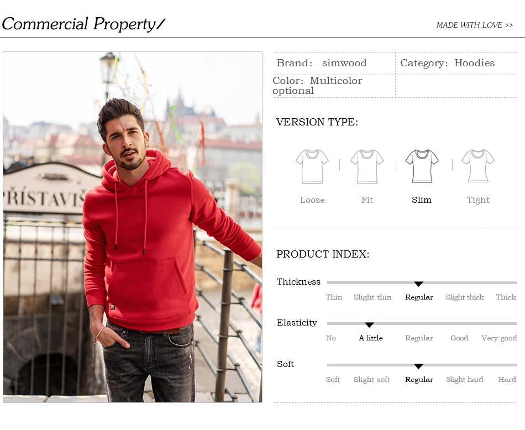Click the Thickness slider marker triangle
525x430 pixels.
click(x=418, y=284)
